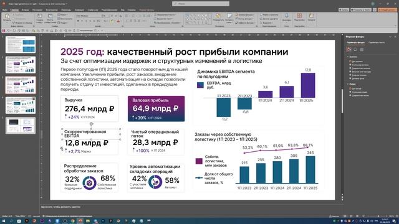Switch to Параметры текста tab in Format pane
The width and height of the screenshot is (399, 224).
(x=377, y=42)
